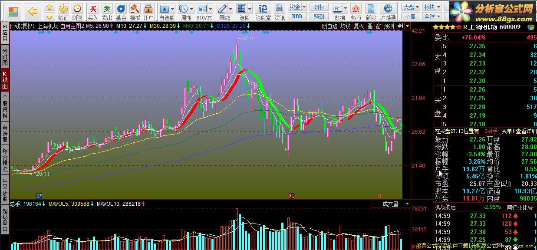The width and height of the screenshot is (537, 250).
Task: Click 删自选 to remove from watchlist
Action: (x=329, y=26)
